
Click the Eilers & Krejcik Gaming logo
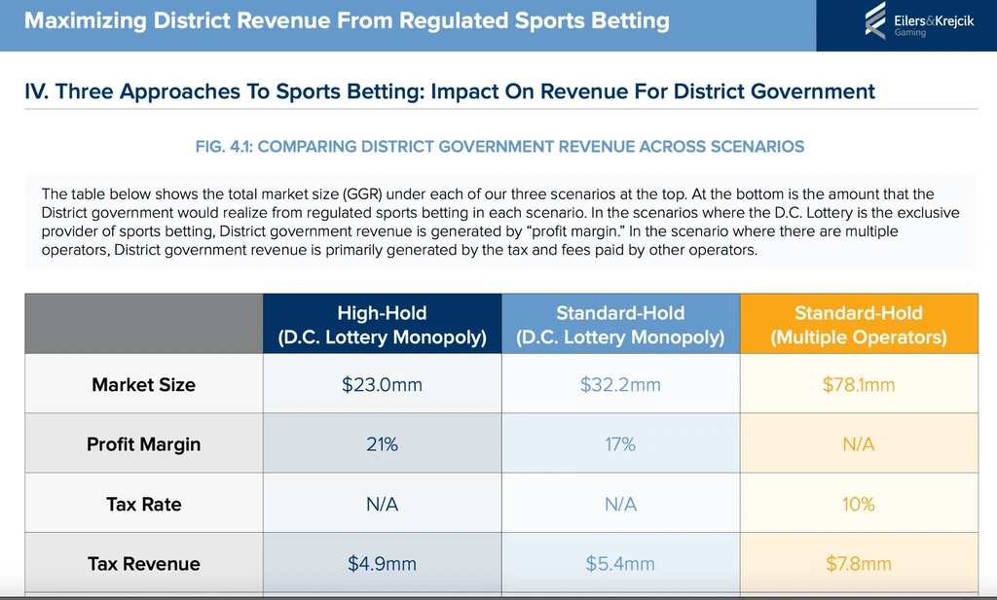tap(905, 20)
